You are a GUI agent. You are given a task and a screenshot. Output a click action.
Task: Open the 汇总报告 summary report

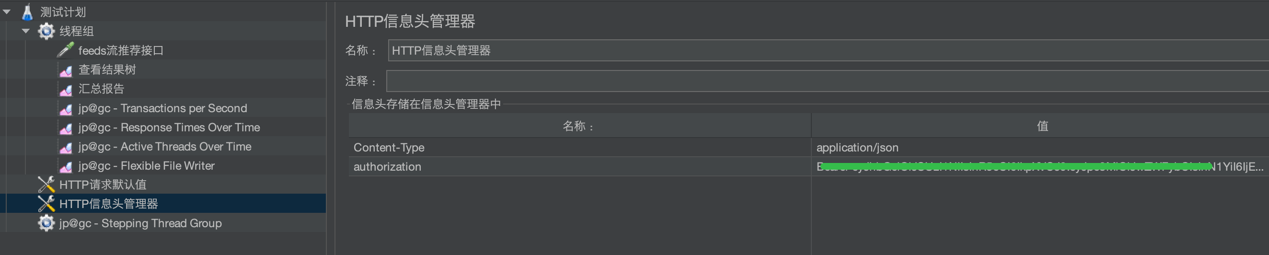coord(101,89)
